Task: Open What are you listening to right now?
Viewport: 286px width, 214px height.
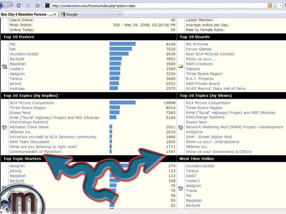Action: (43, 147)
